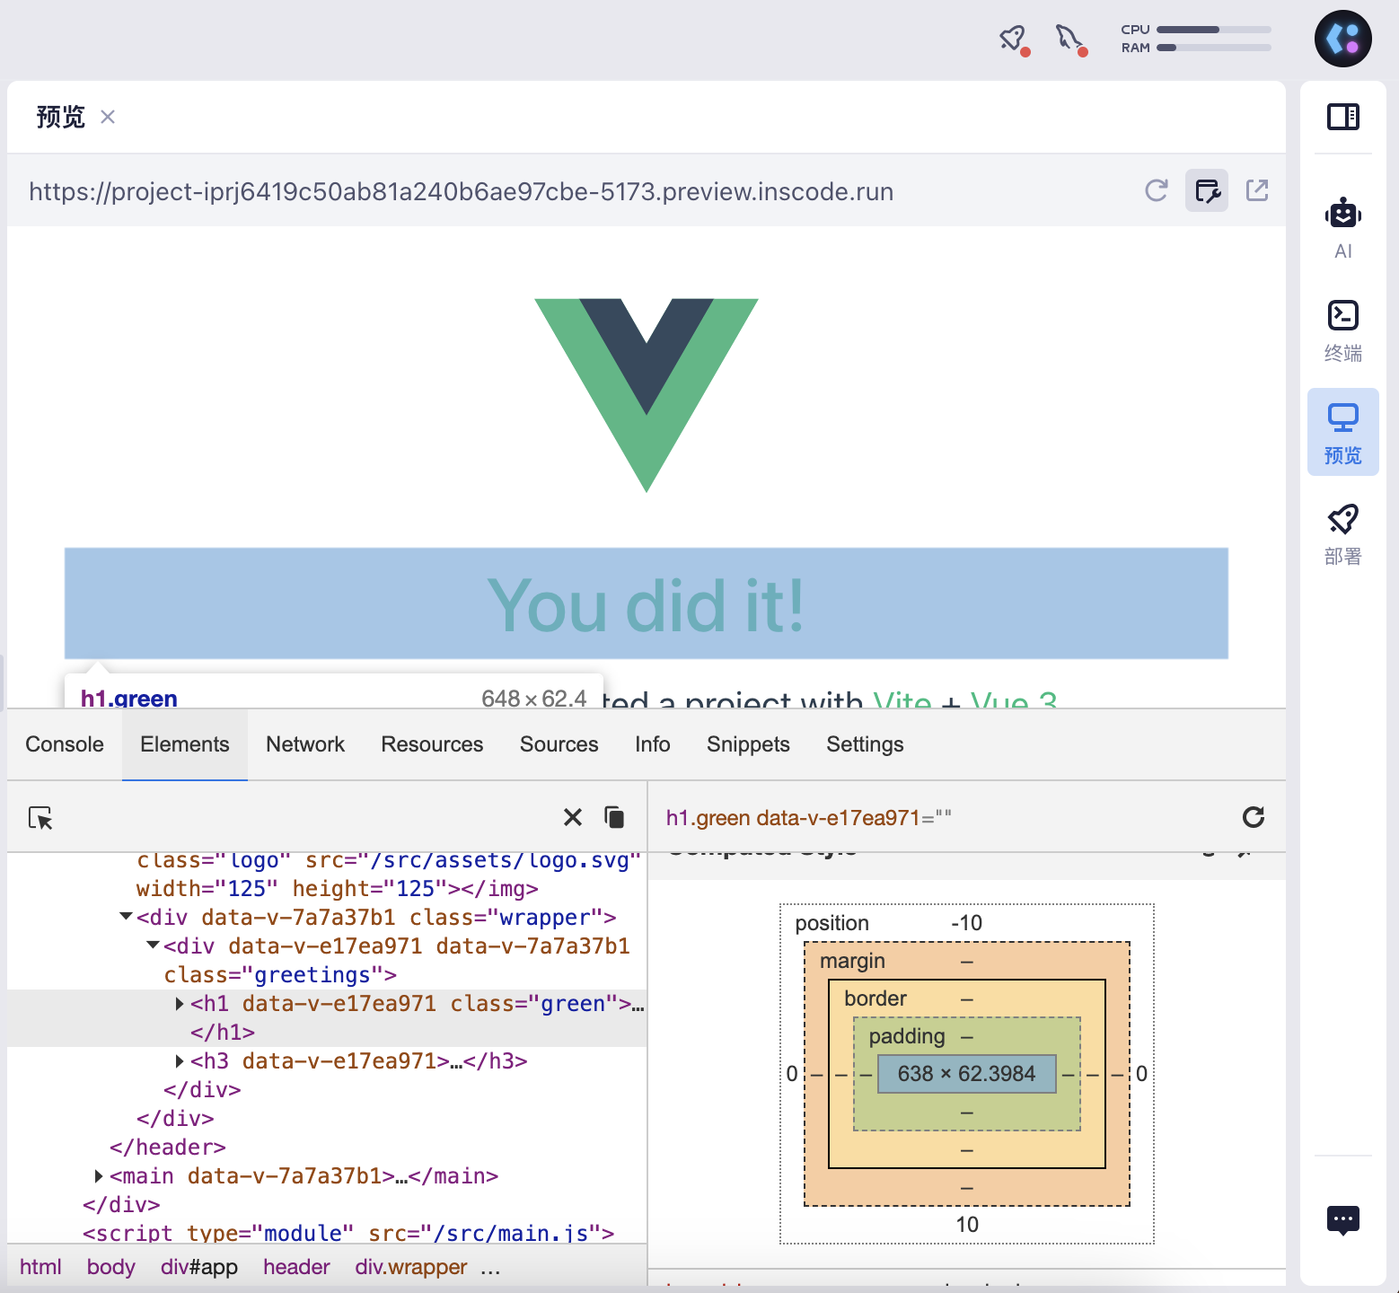Click the padding label in box model
This screenshot has width=1399, height=1293.
click(907, 1036)
